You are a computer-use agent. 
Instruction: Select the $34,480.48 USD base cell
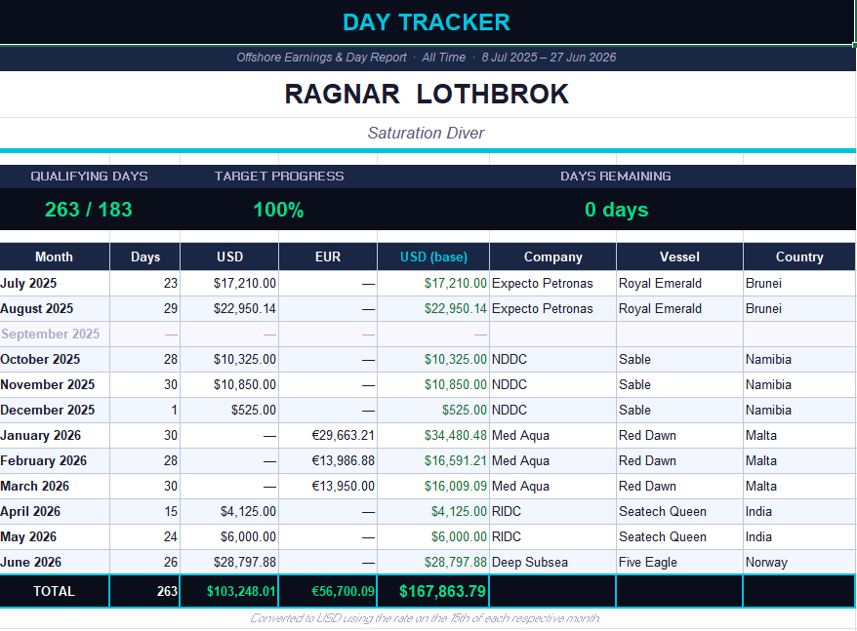(x=433, y=435)
